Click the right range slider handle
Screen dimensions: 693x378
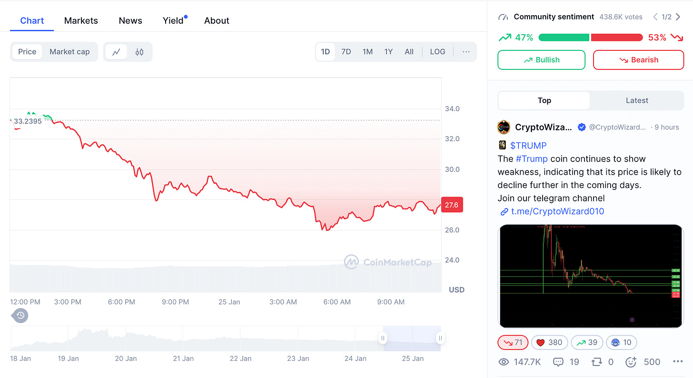click(x=441, y=338)
